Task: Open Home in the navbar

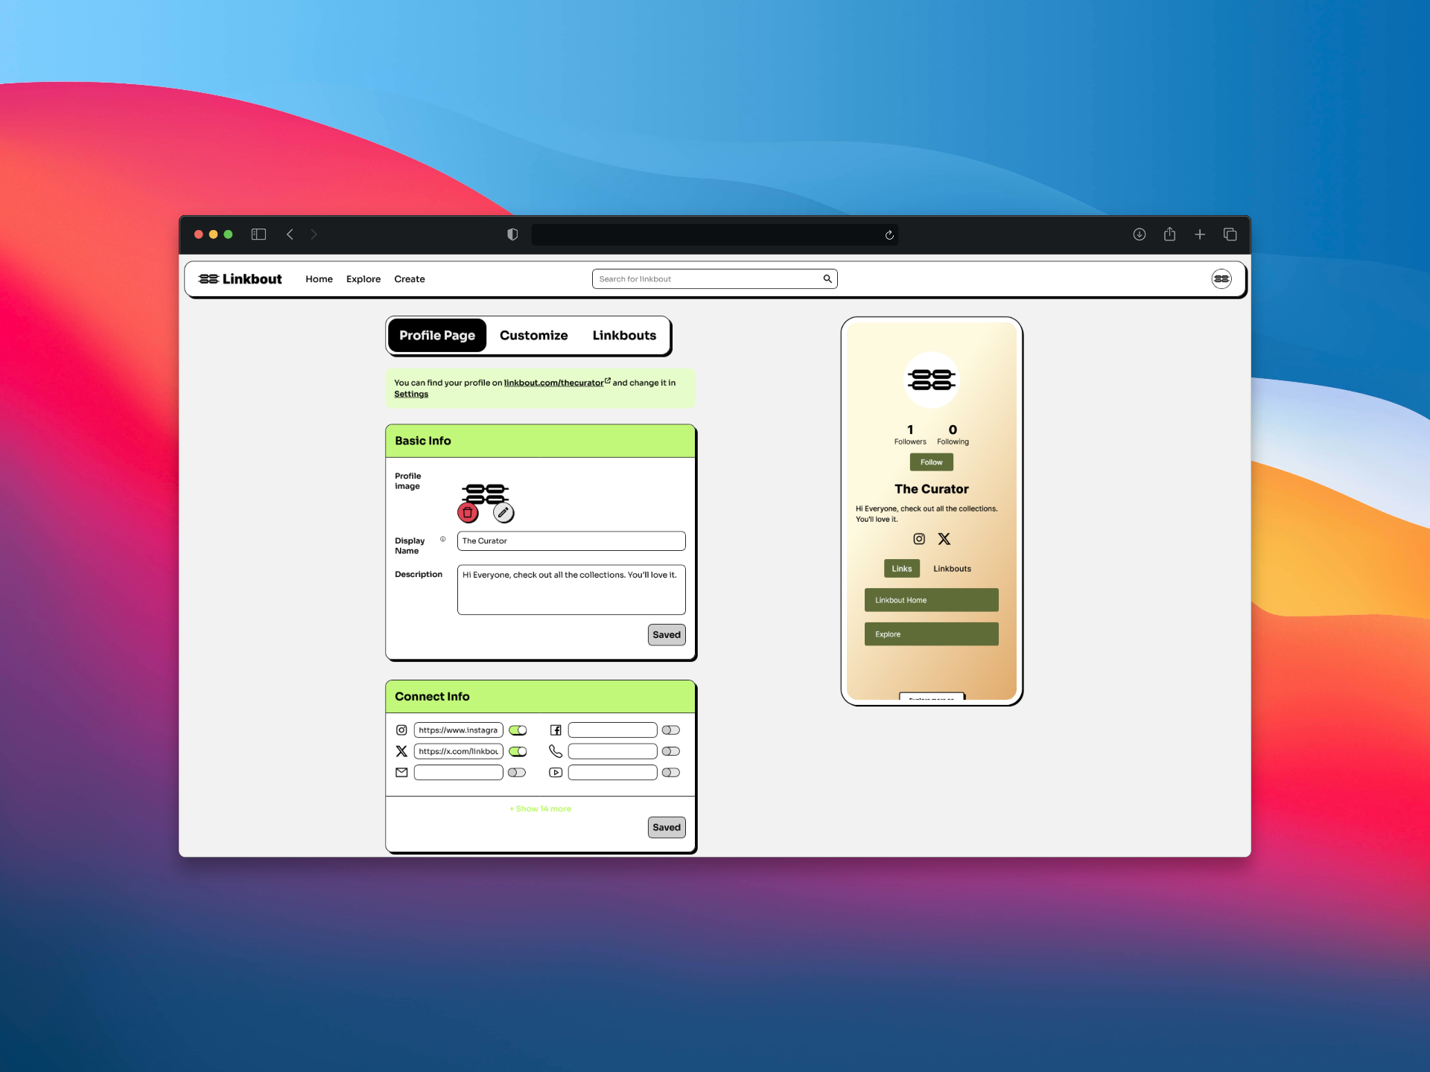Action: [x=319, y=279]
